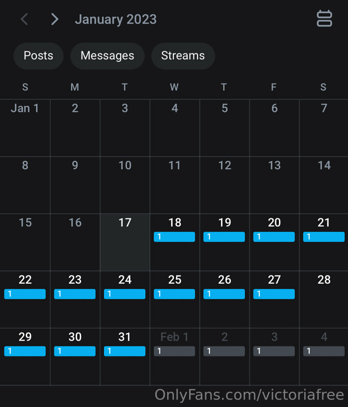Open the scheduled item on January 31
348x407 pixels.
click(x=125, y=351)
